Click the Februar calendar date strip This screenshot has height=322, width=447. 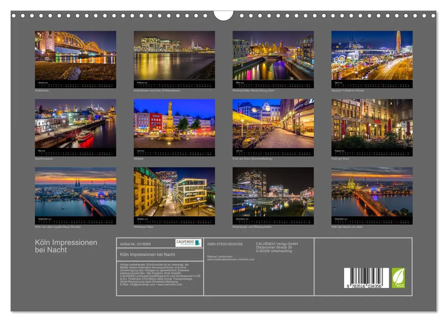pos(175,84)
